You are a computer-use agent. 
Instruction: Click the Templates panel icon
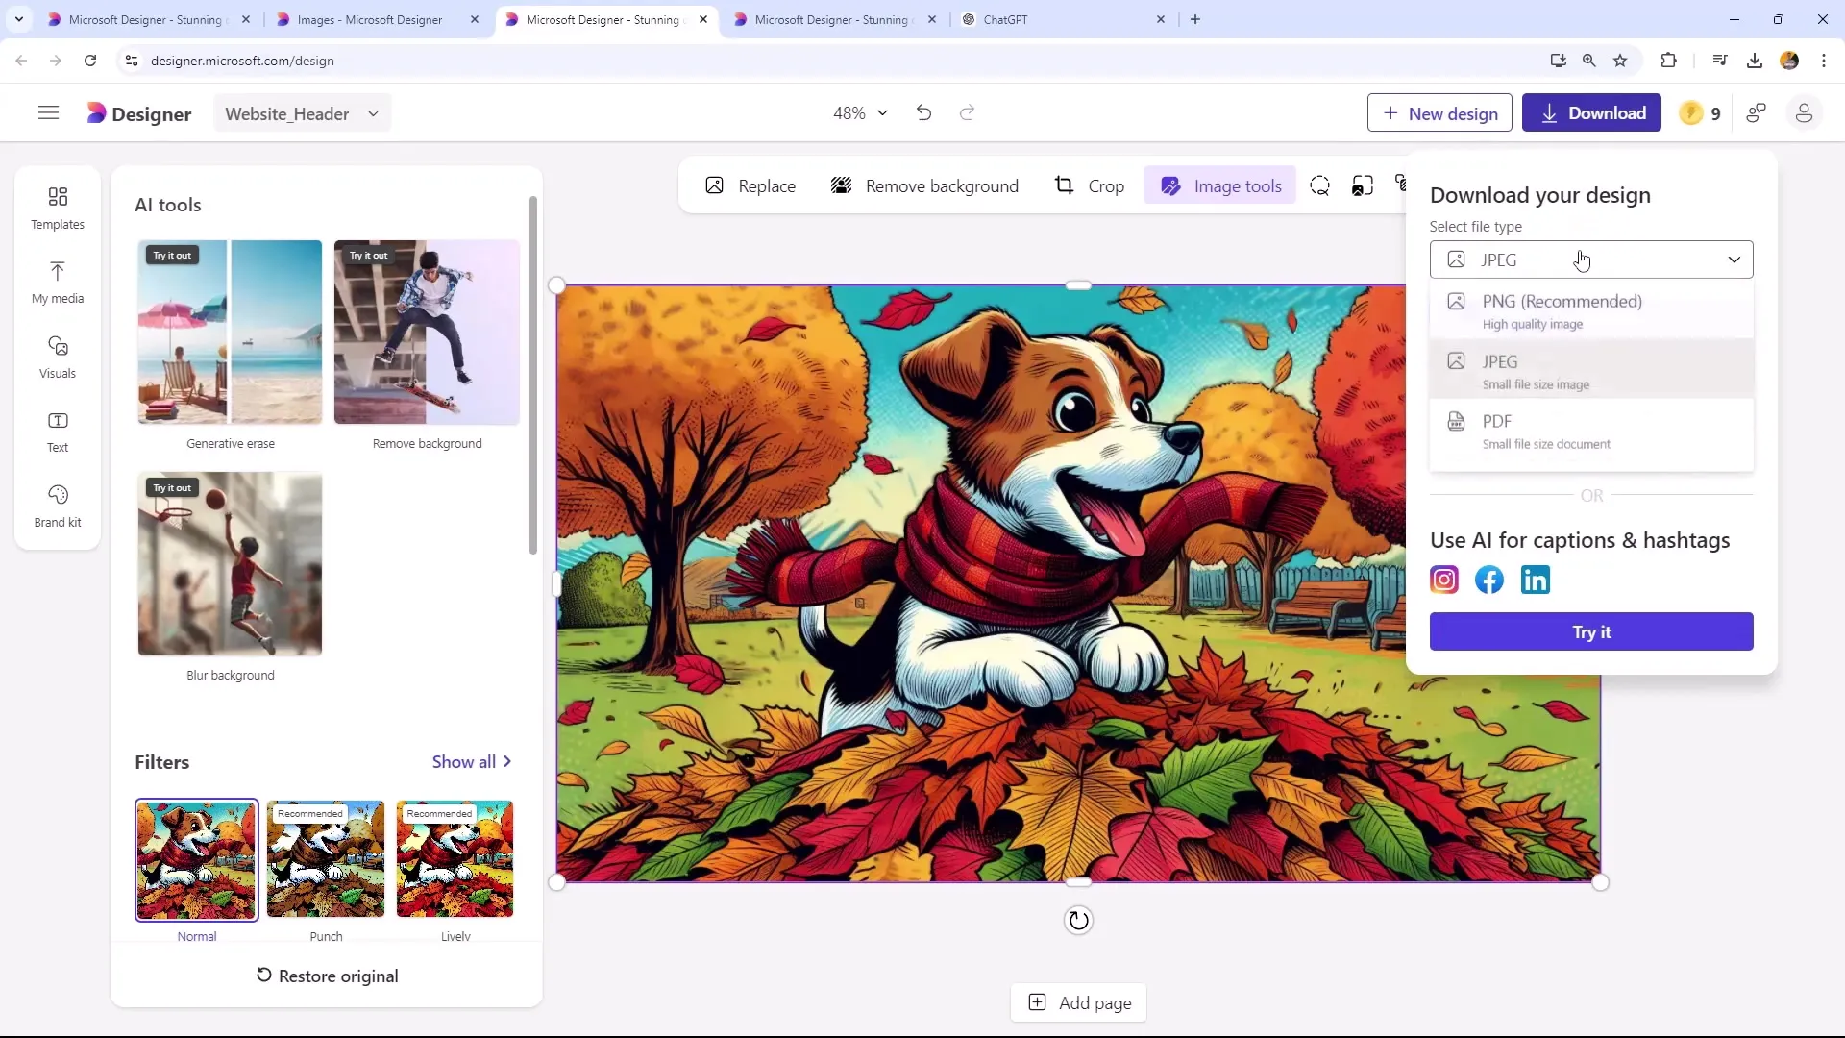[57, 207]
